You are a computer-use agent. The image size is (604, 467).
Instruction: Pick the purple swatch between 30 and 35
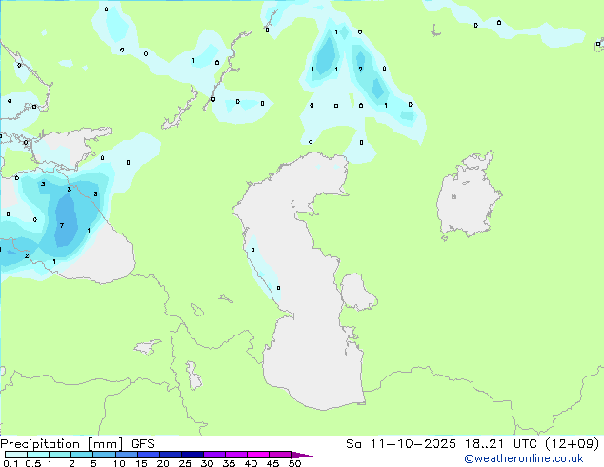coord(214,455)
